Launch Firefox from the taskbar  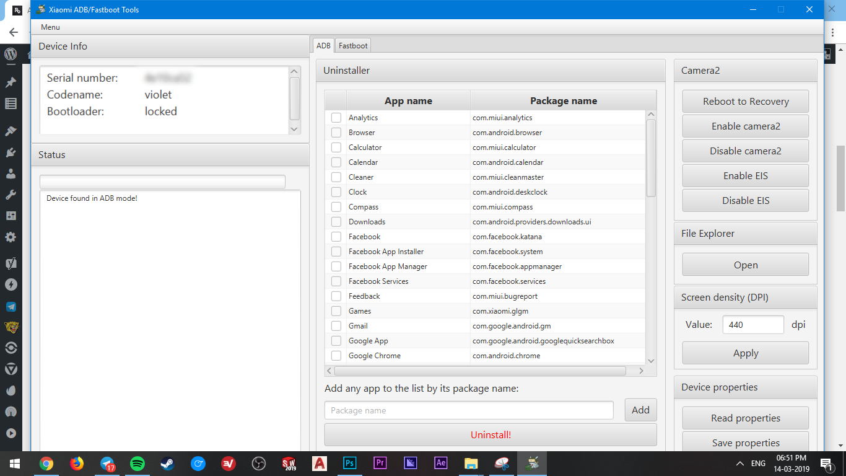tap(76, 463)
